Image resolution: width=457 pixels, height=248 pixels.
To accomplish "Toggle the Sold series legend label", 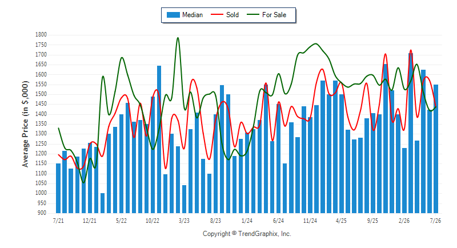I will (232, 15).
